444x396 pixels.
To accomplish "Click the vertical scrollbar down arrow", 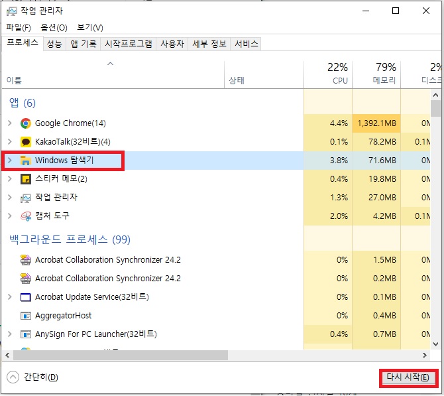I will (435, 344).
